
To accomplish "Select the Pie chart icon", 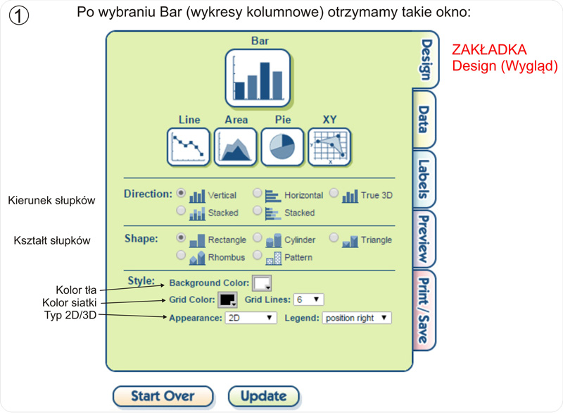I will click(x=282, y=147).
